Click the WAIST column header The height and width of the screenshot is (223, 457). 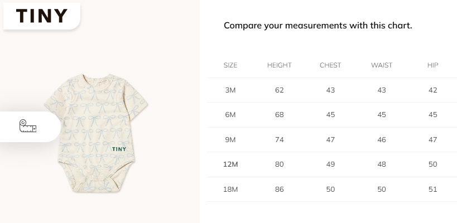(382, 65)
